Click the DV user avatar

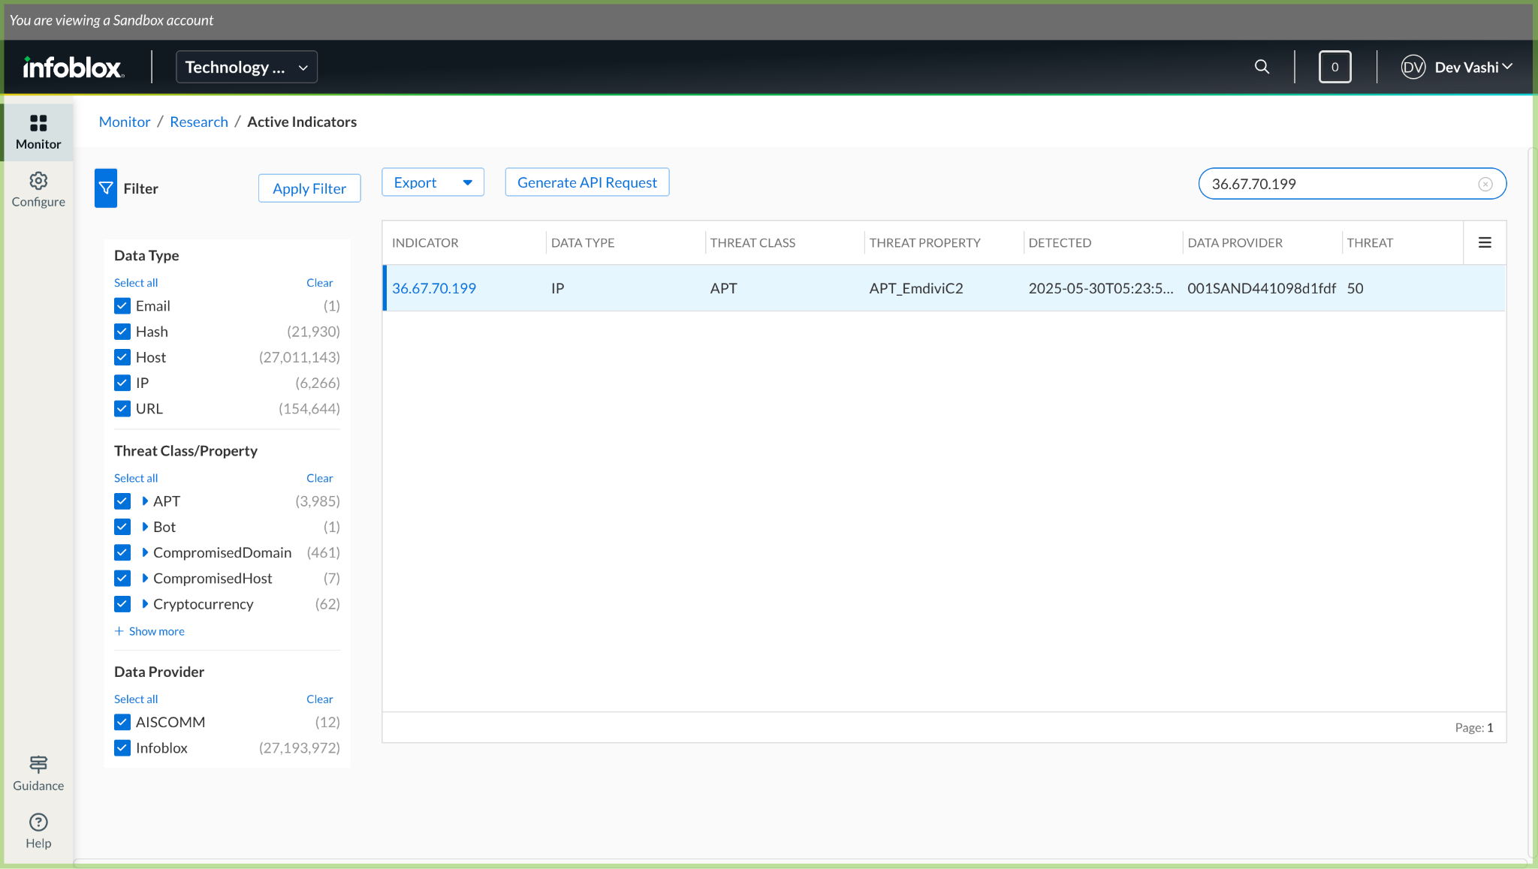click(1413, 67)
